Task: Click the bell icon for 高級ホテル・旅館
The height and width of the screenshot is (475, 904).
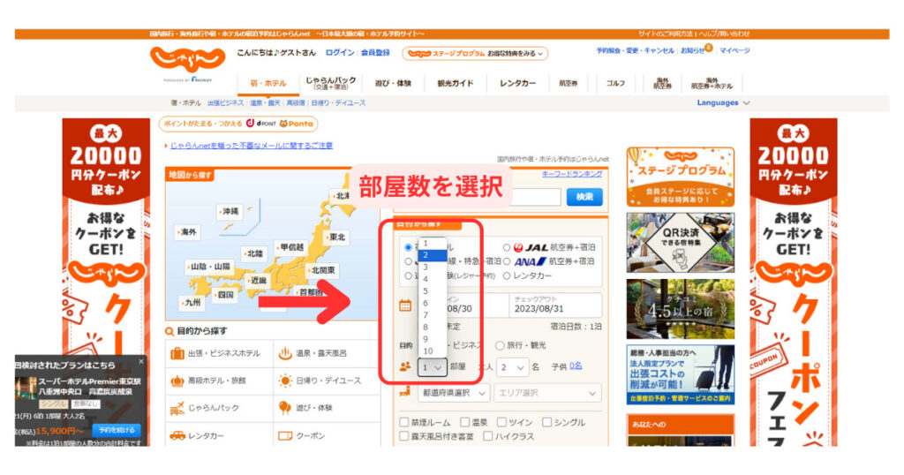Action: pyautogui.click(x=177, y=381)
